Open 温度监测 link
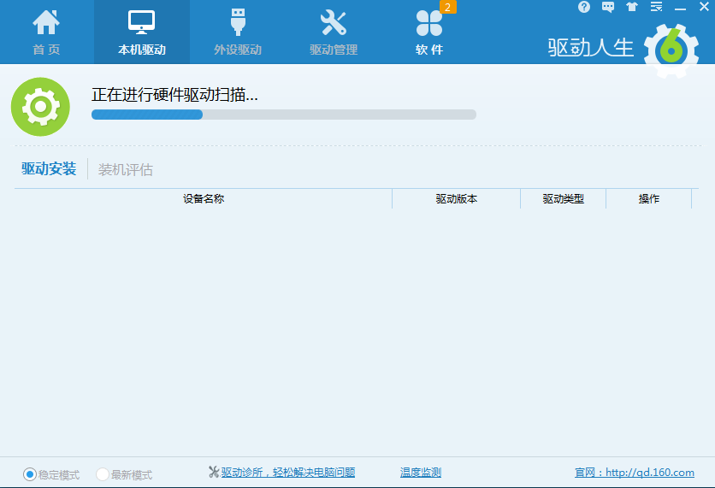Image resolution: width=715 pixels, height=488 pixels. [x=421, y=473]
